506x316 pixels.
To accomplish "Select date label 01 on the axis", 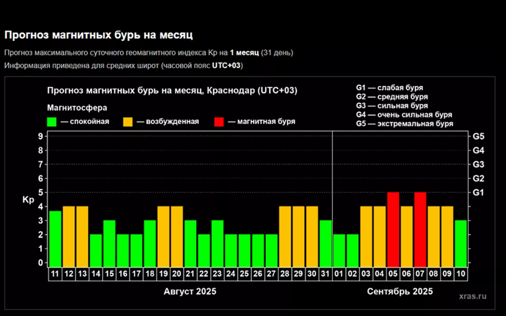I will (339, 274).
